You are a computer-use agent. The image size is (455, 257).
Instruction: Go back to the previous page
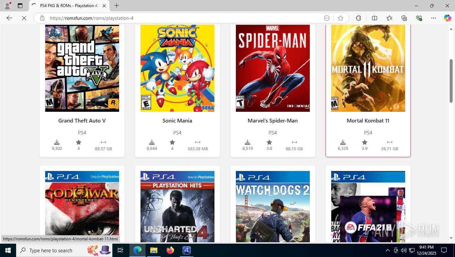(9, 18)
